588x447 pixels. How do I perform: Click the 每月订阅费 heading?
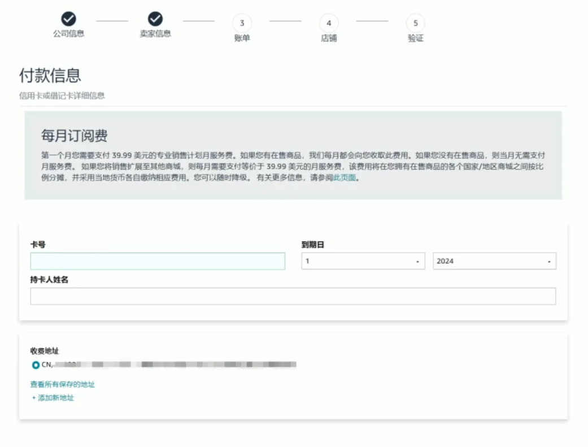click(x=74, y=136)
